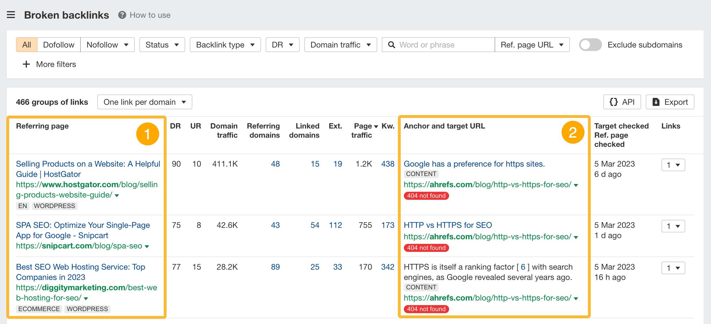Enable the Dofollow filter toggle
The image size is (711, 324).
[x=58, y=44]
